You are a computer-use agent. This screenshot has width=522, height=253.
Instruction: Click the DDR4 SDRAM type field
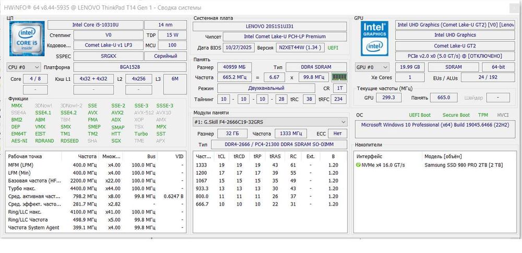click(316, 67)
